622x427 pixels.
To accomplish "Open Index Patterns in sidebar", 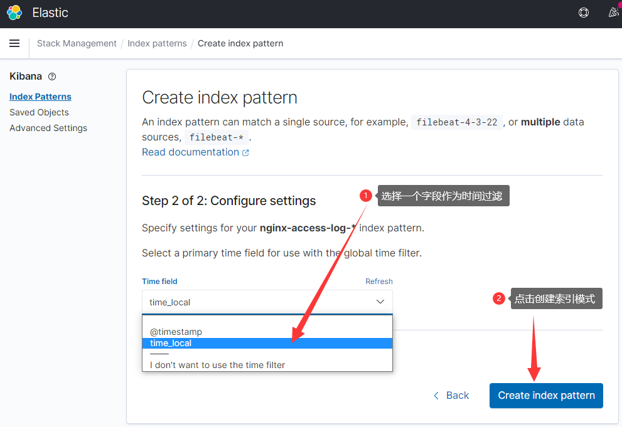I will pos(40,97).
